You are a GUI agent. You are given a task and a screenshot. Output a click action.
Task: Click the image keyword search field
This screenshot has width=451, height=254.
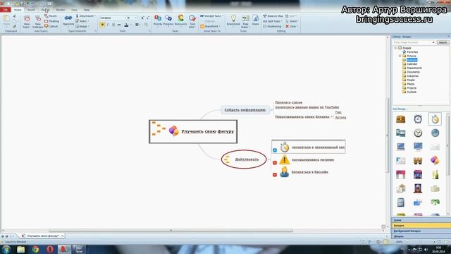coord(414,42)
